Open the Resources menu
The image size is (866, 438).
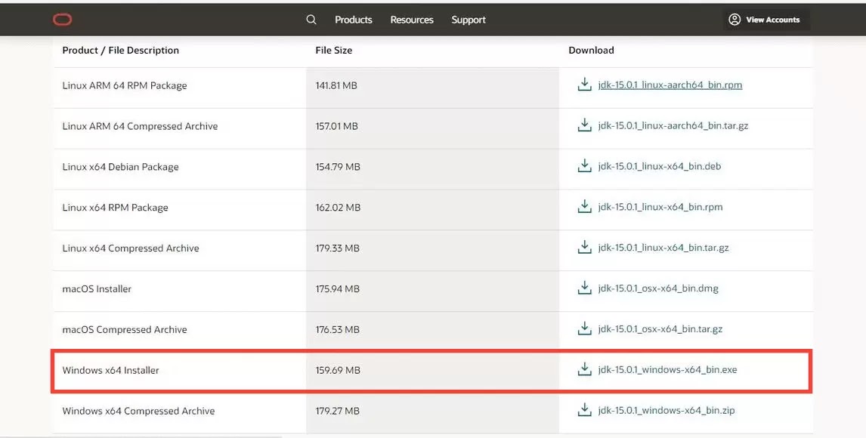(412, 20)
